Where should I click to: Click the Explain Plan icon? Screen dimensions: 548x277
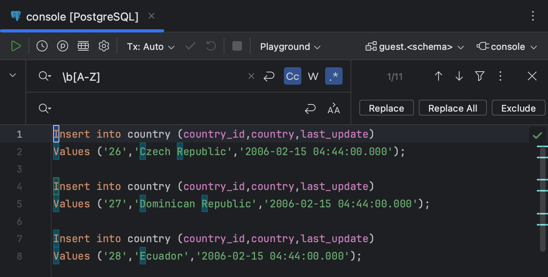click(63, 46)
